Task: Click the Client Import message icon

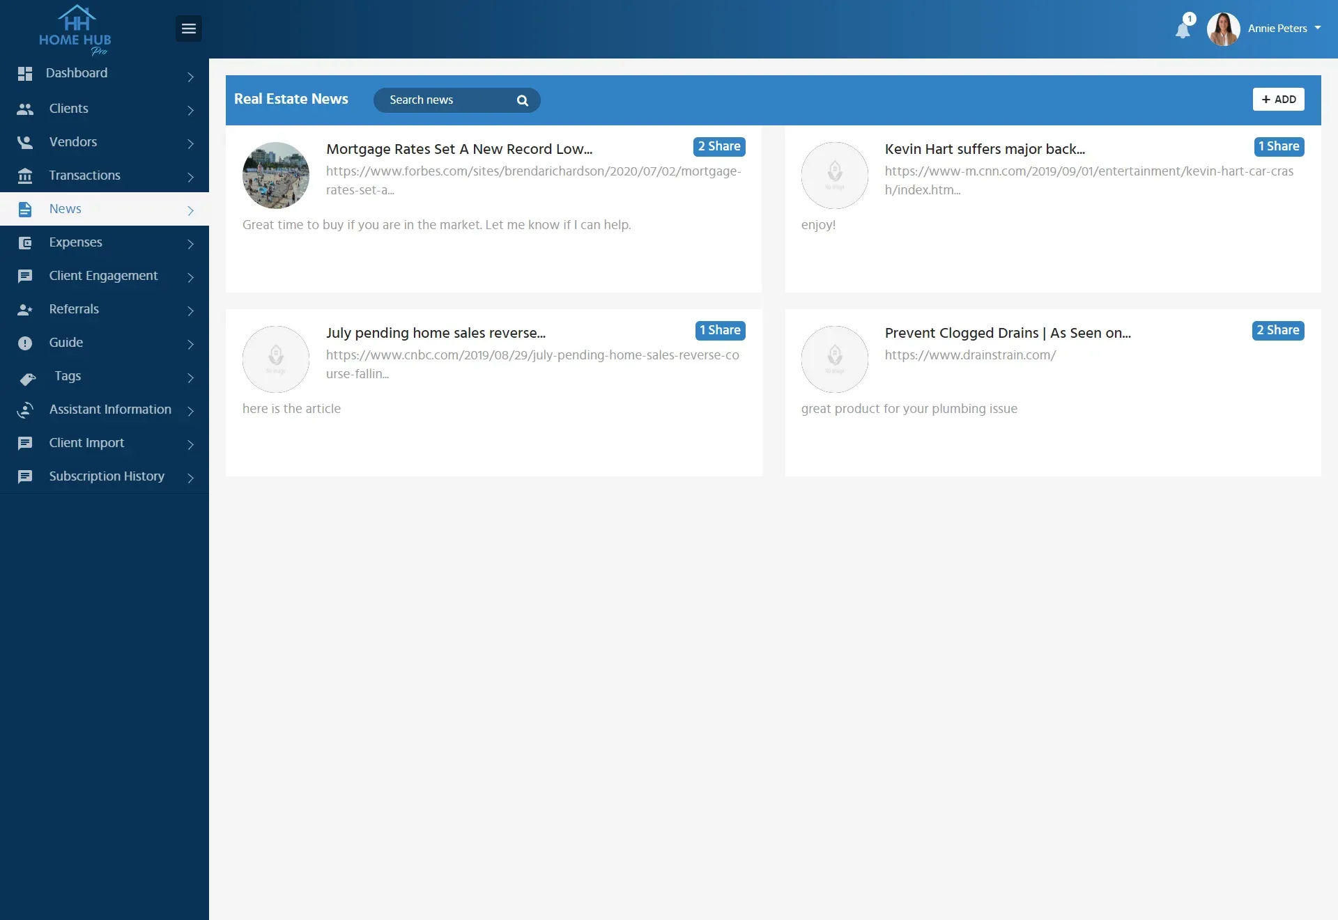Action: coord(25,443)
